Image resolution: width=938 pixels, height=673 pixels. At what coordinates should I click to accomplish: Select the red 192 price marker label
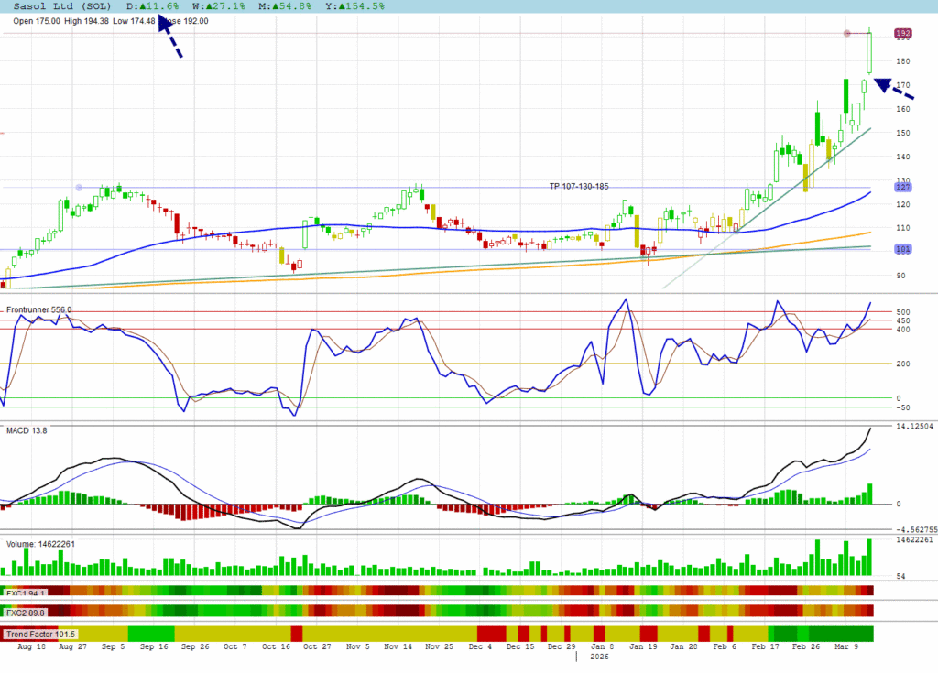(903, 33)
